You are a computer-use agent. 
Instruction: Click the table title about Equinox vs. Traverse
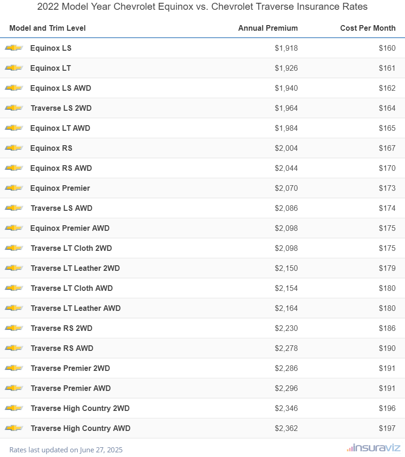coord(202,7)
